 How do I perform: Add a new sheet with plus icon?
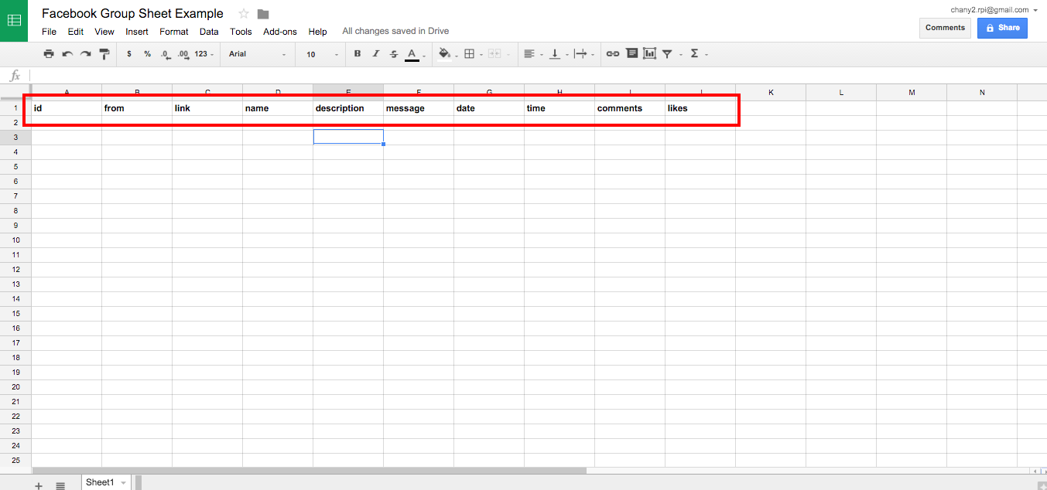click(x=39, y=485)
